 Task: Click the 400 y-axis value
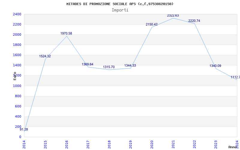click(x=18, y=117)
